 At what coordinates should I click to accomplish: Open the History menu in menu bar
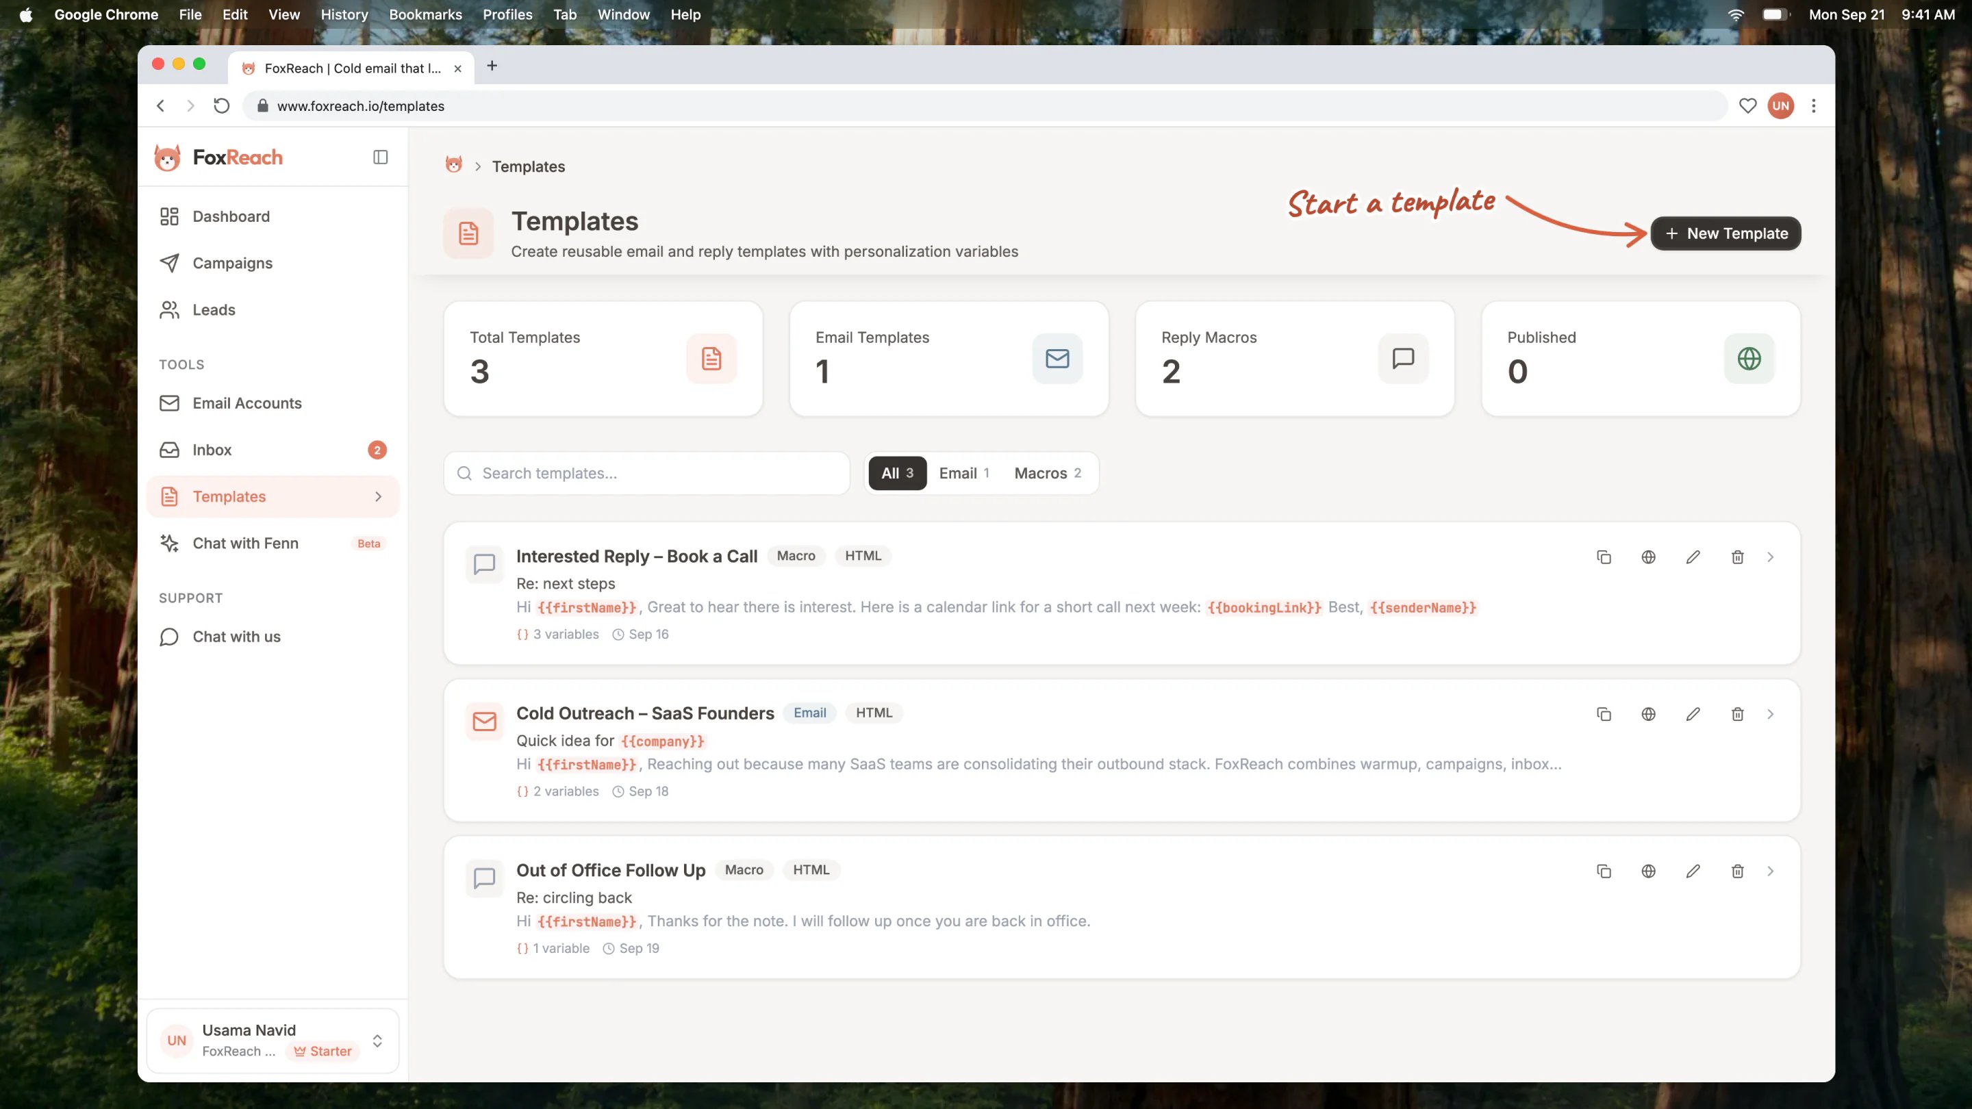(x=344, y=14)
